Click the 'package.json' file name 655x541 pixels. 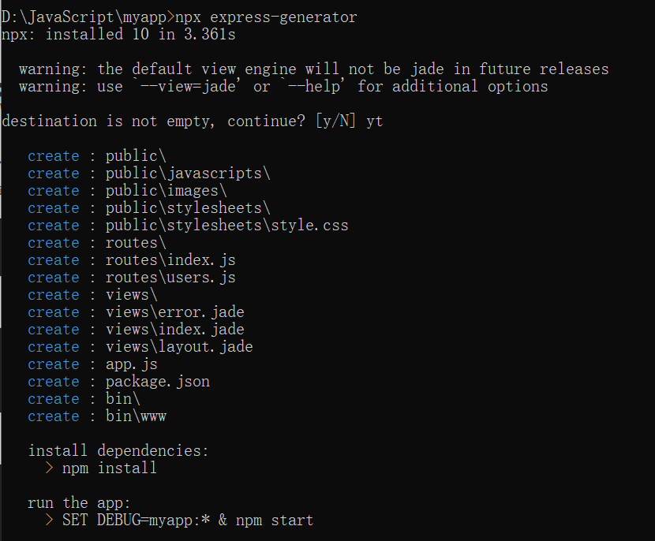[158, 381]
